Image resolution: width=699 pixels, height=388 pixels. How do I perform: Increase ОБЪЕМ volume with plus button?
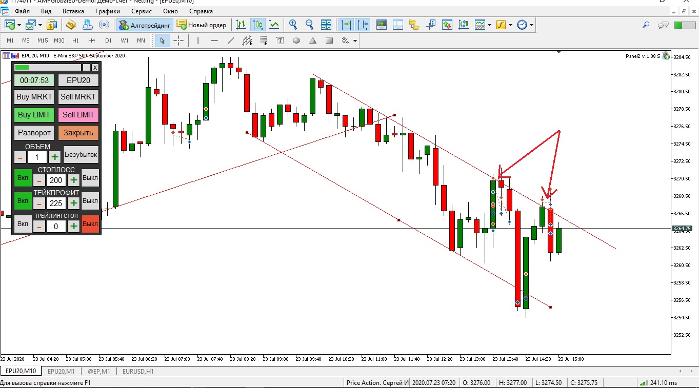[55, 157]
